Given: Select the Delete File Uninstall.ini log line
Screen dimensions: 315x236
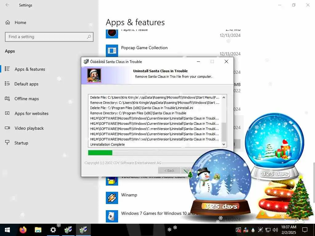Looking at the screenshot, I should coord(142,108).
